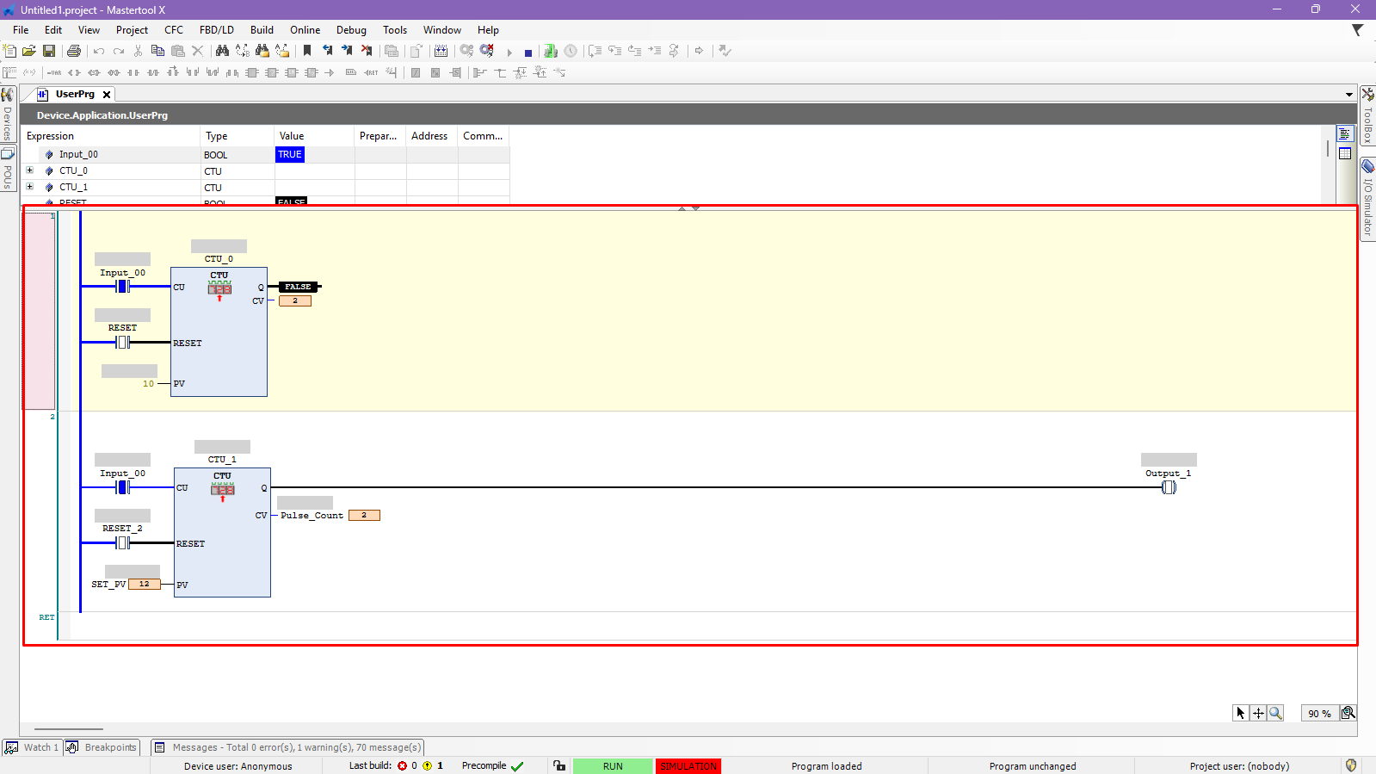Expand the CTU_0 variable row

click(x=29, y=170)
